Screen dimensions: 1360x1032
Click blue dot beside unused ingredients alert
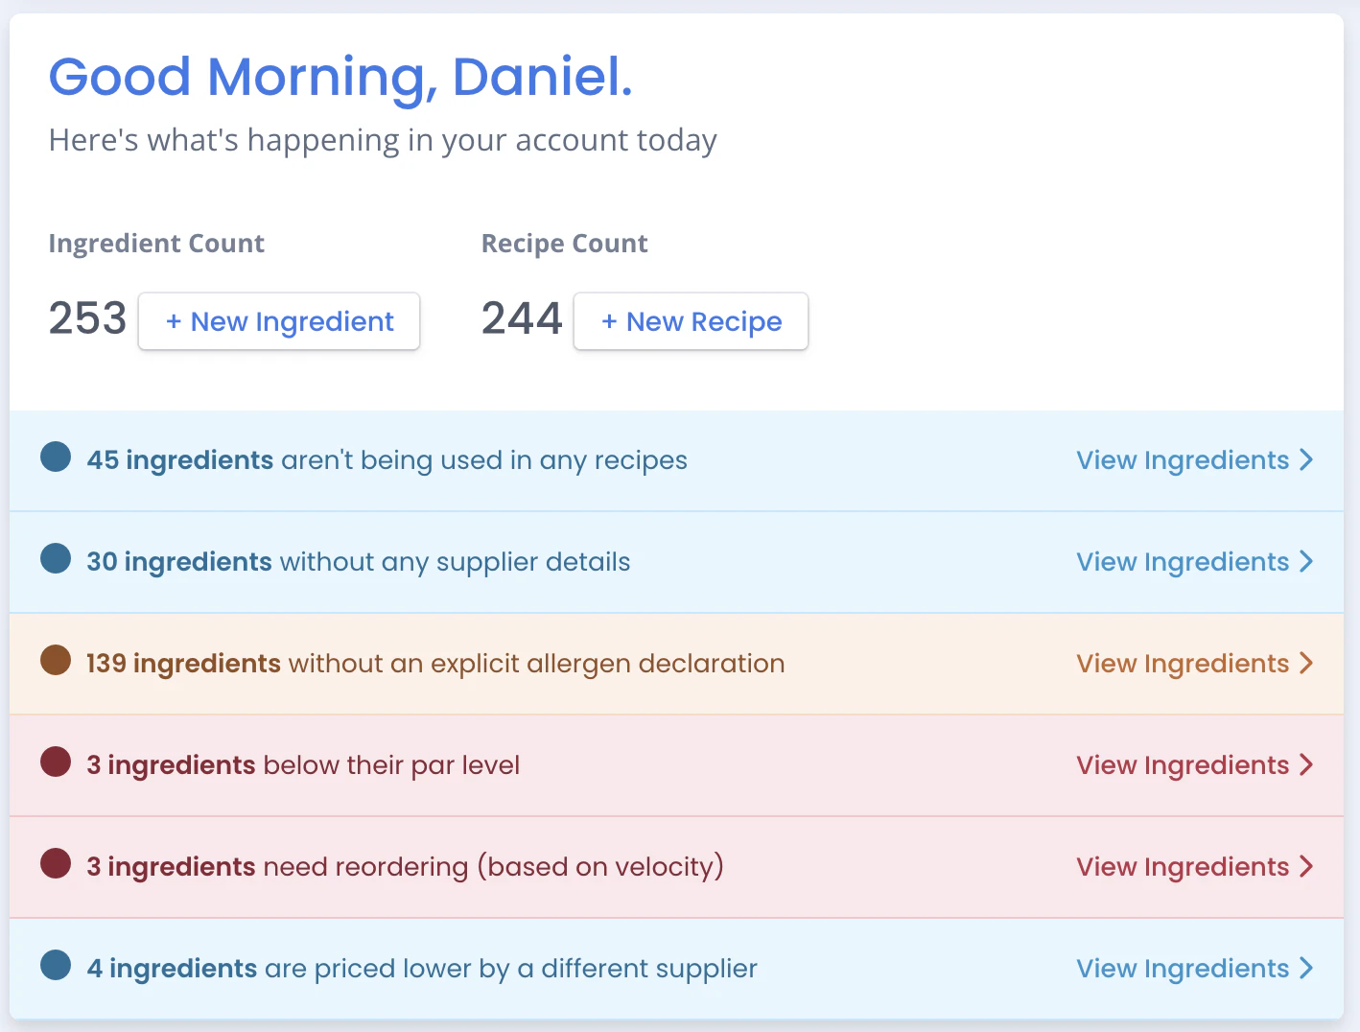(56, 457)
